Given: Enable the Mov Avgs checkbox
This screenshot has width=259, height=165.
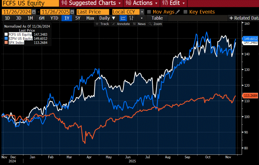Looking at the screenshot, I should (149, 12).
